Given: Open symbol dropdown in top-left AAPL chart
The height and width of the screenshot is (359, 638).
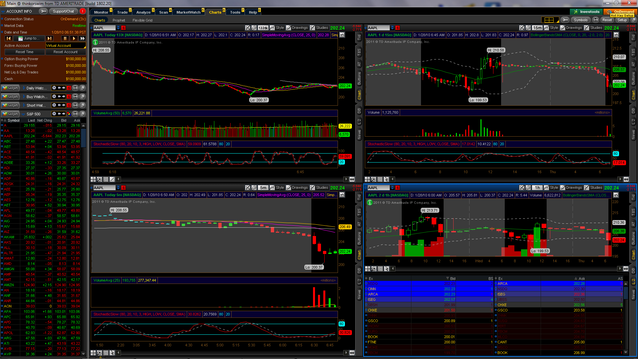Looking at the screenshot, I should (119, 28).
